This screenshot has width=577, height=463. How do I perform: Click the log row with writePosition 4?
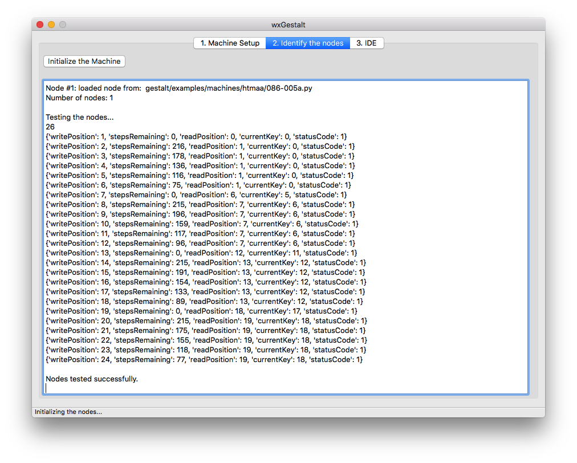coord(200,165)
